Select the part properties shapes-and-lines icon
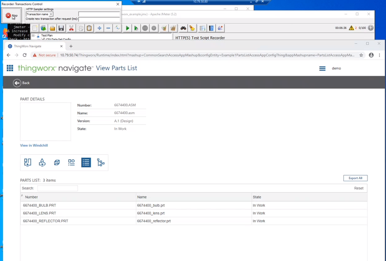This screenshot has height=261, width=386. pyautogui.click(x=71, y=162)
